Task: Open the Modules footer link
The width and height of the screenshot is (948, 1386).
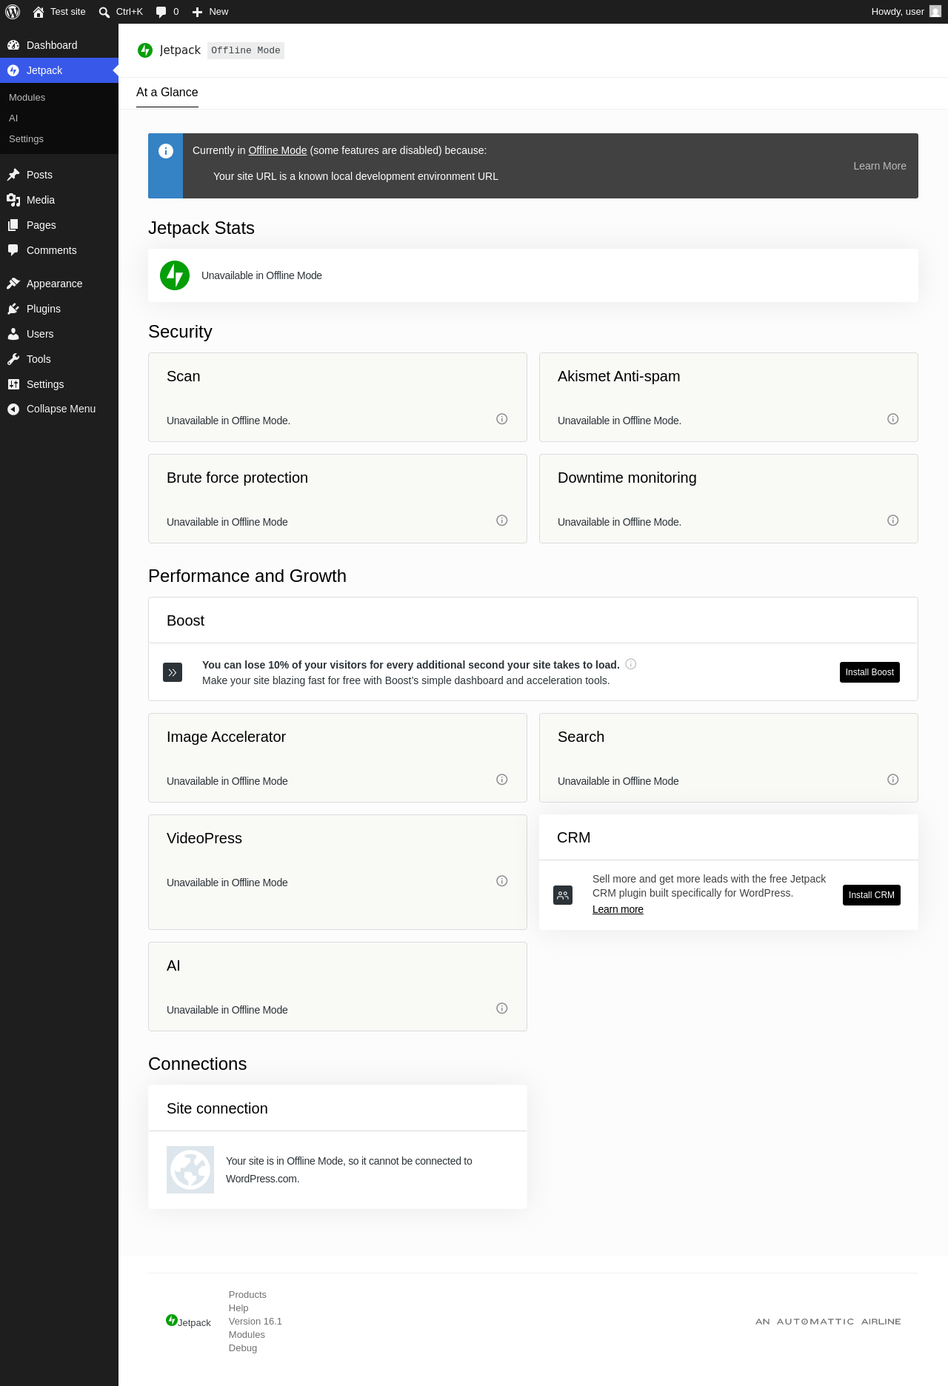Action: 247,1335
